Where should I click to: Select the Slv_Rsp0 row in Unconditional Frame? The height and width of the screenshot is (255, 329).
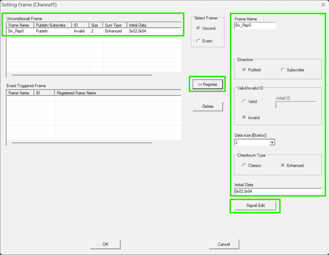[83, 31]
